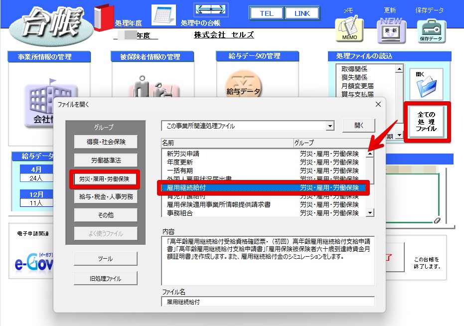
Task: Select 雇用保険適用事業所情報提供請求書 row
Action: coord(264,204)
